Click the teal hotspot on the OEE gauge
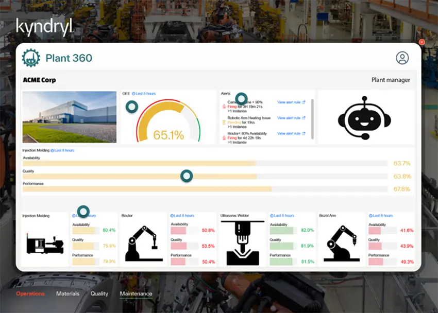This screenshot has height=313, width=438. click(x=132, y=107)
